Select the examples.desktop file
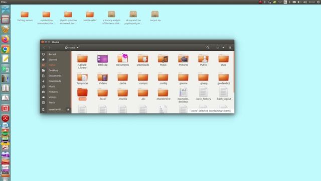The height and width of the screenshot is (181, 321). 183,95
